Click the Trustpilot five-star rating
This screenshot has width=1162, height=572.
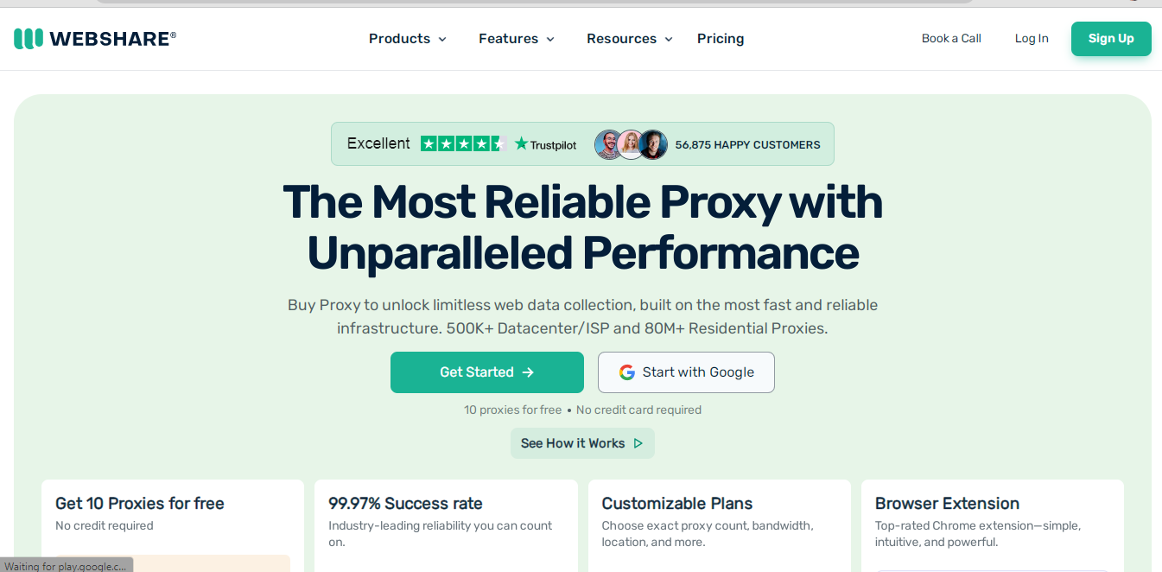click(463, 143)
